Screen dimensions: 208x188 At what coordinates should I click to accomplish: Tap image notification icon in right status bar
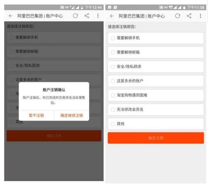coord(110,7)
